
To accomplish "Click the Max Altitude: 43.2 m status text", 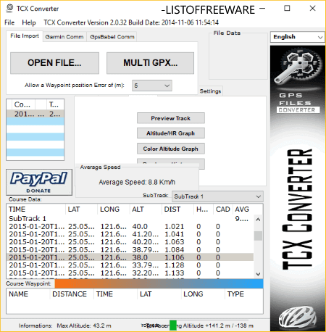I will pyautogui.click(x=84, y=325).
